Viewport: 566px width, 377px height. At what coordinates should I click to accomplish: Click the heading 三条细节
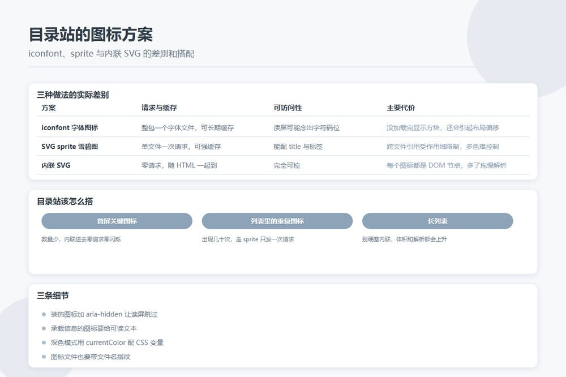tap(53, 295)
